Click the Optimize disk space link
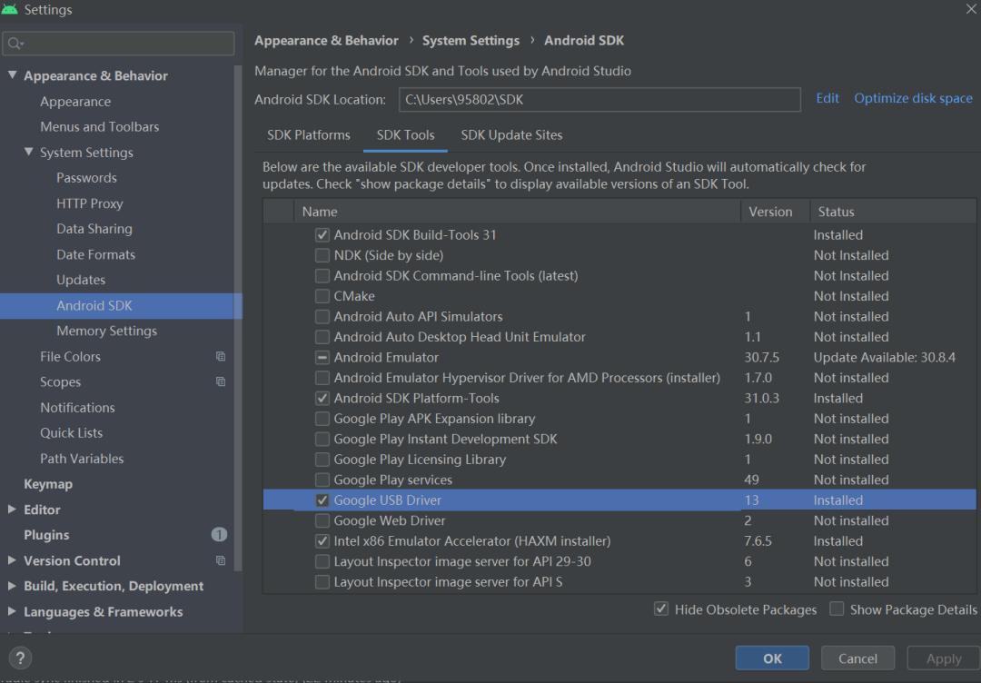 pos(913,98)
